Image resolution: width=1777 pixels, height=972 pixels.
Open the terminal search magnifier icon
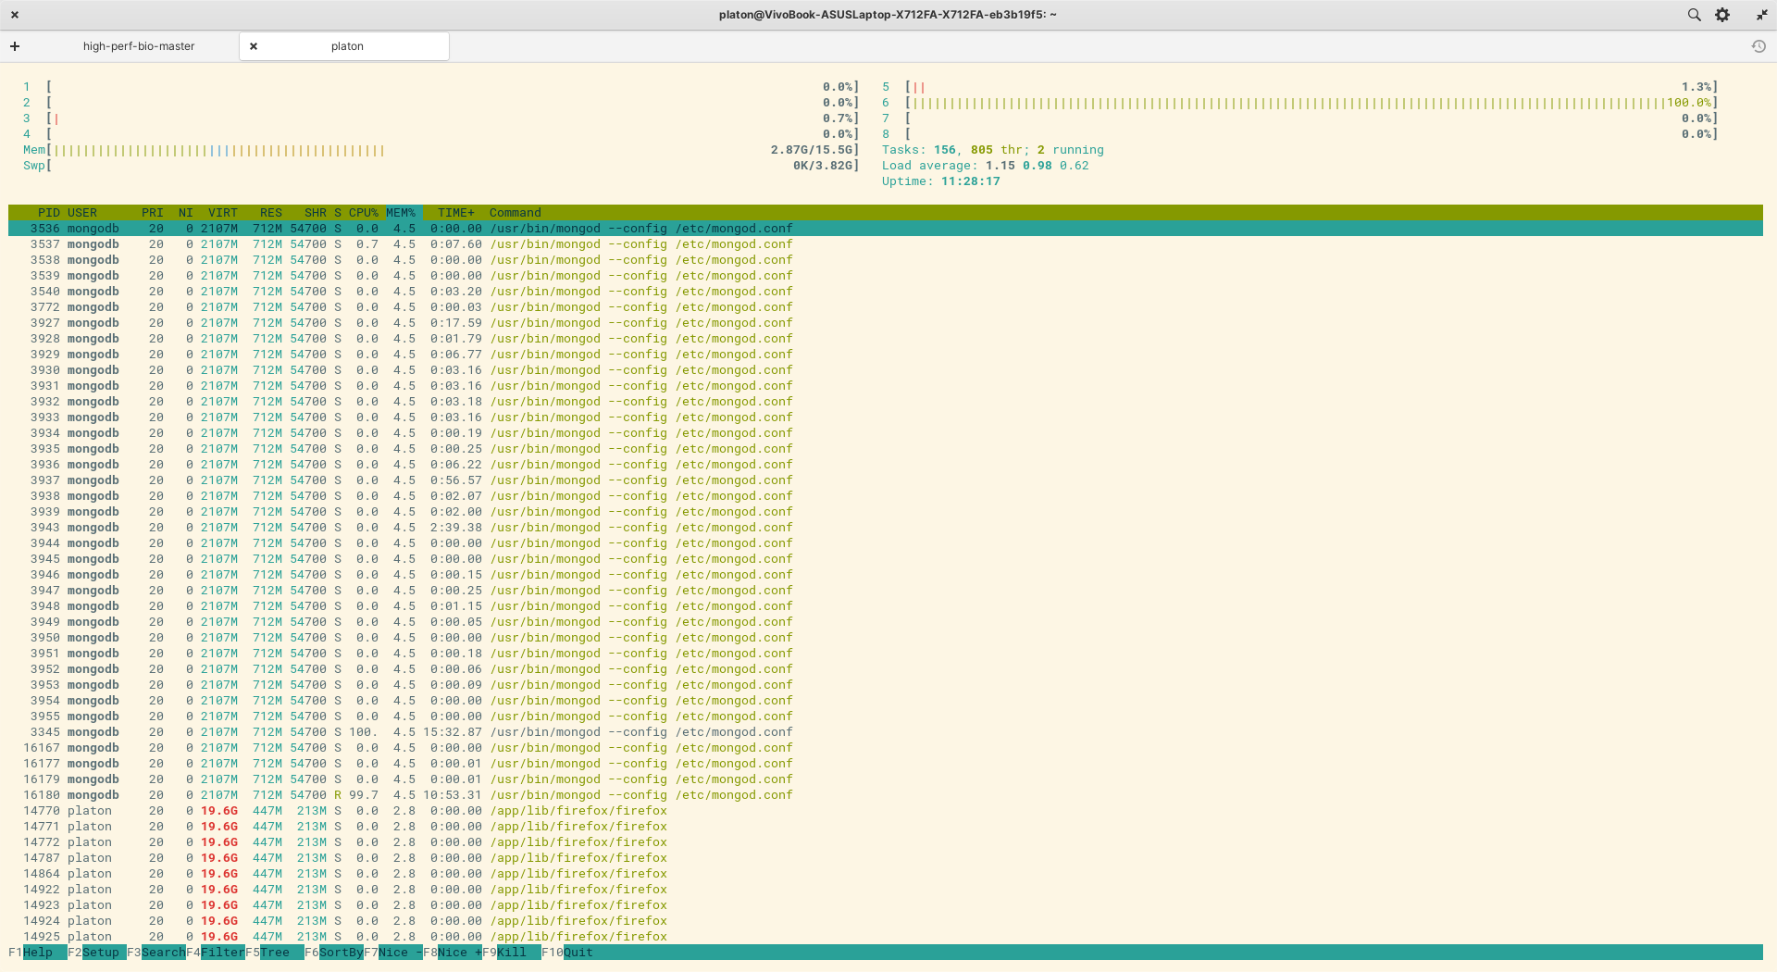coord(1694,15)
